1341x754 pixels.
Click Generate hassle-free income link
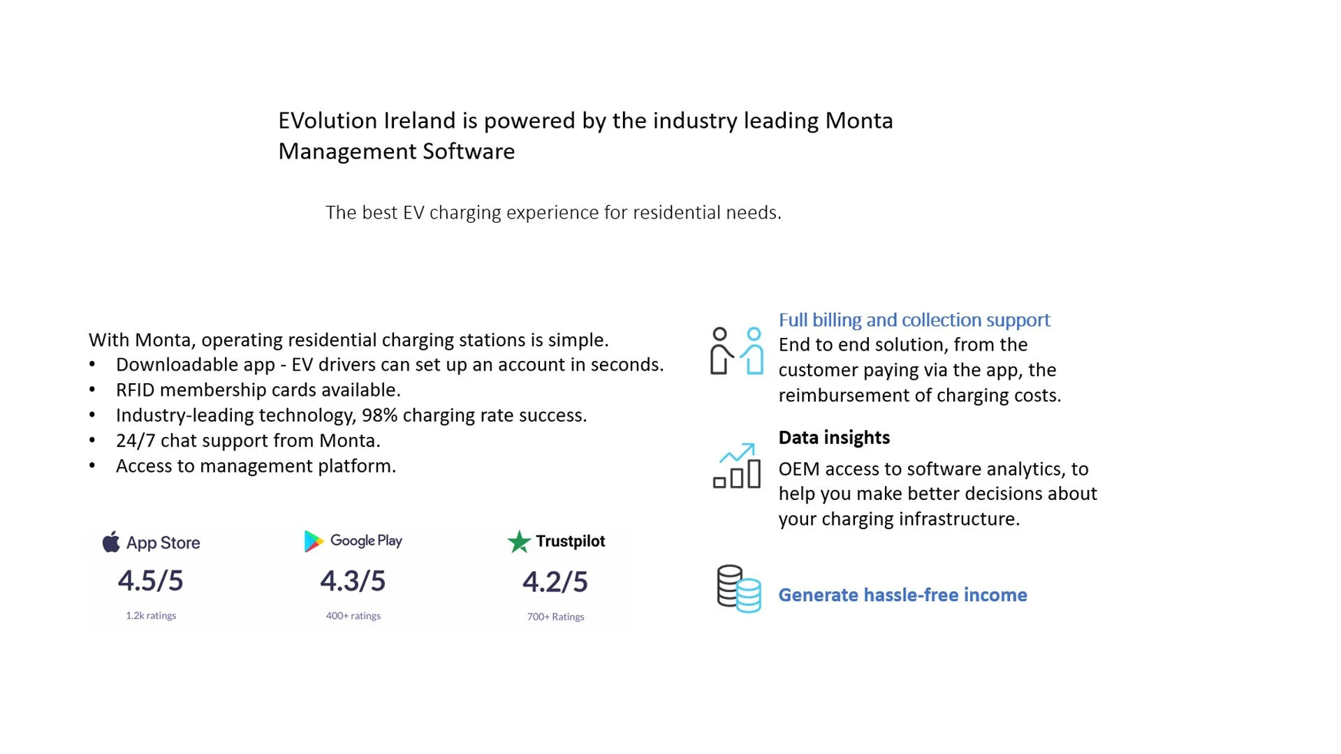click(x=902, y=595)
